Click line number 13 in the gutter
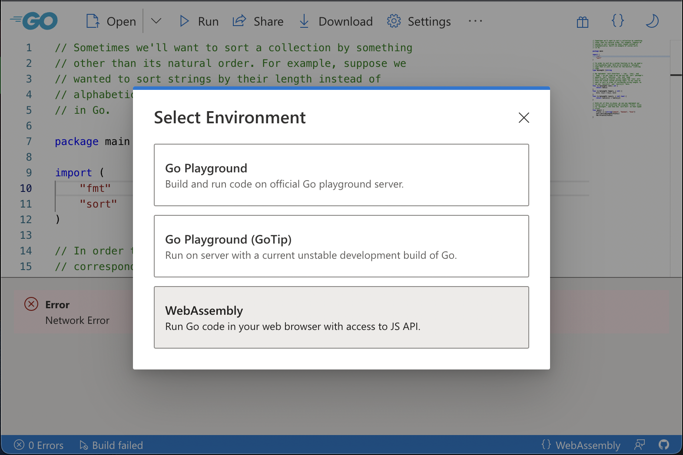The image size is (683, 455). tap(26, 235)
